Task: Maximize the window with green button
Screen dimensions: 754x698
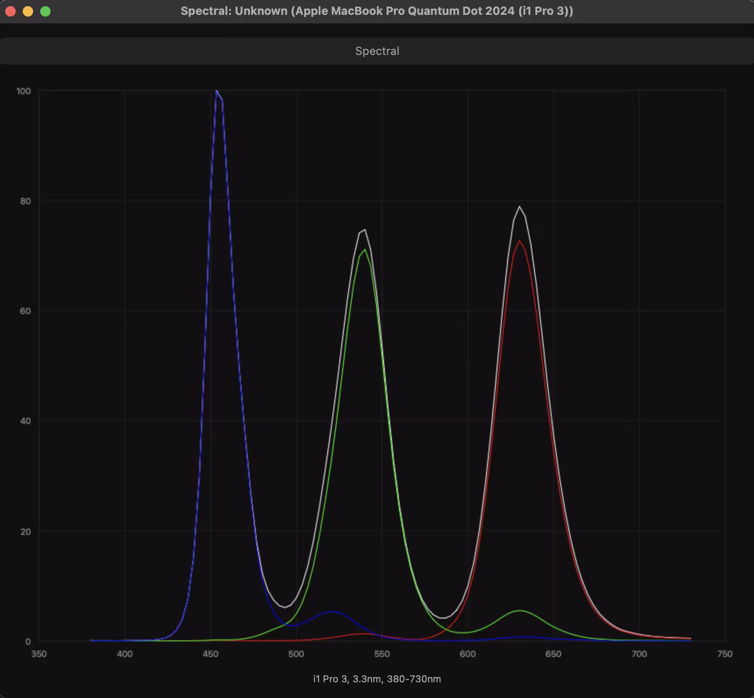Action: (45, 11)
